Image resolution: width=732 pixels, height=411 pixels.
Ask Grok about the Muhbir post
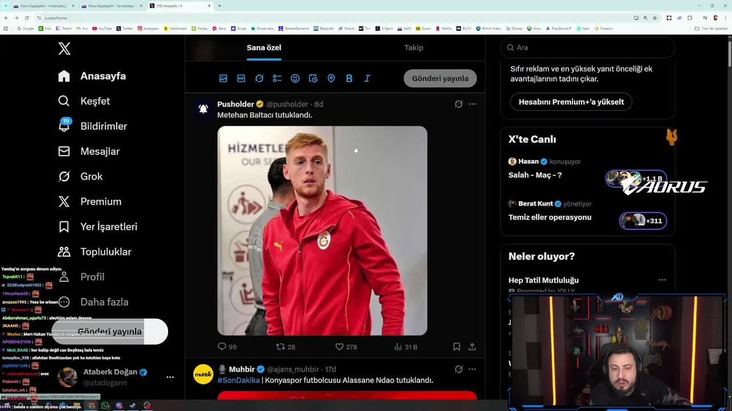pyautogui.click(x=459, y=369)
